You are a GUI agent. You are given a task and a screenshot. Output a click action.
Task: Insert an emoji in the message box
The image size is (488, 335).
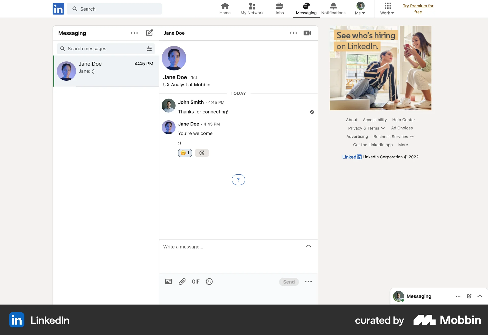209,281
